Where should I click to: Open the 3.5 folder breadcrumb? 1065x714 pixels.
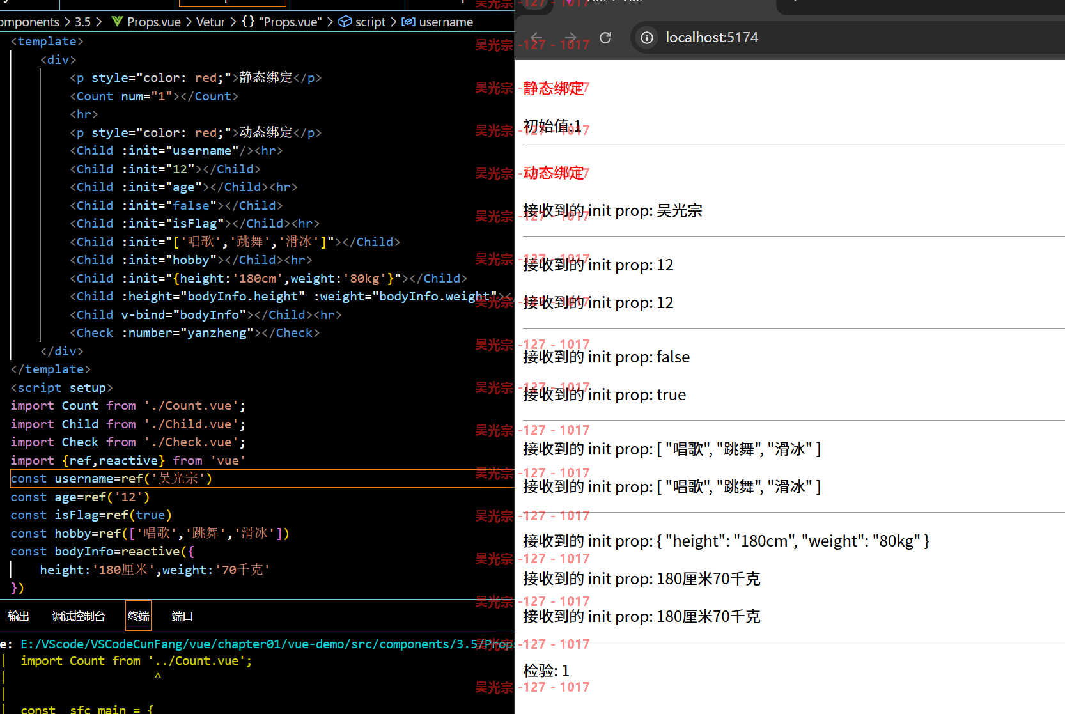click(x=82, y=22)
